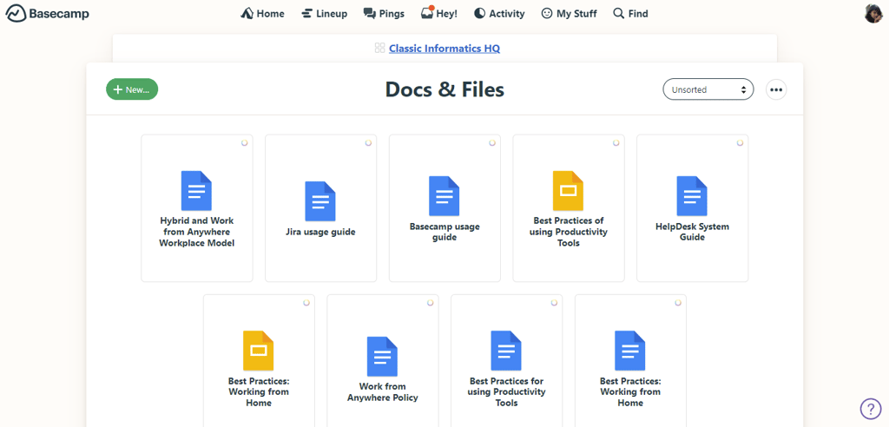
Task: Go to Home in top navigation
Action: pyautogui.click(x=262, y=14)
